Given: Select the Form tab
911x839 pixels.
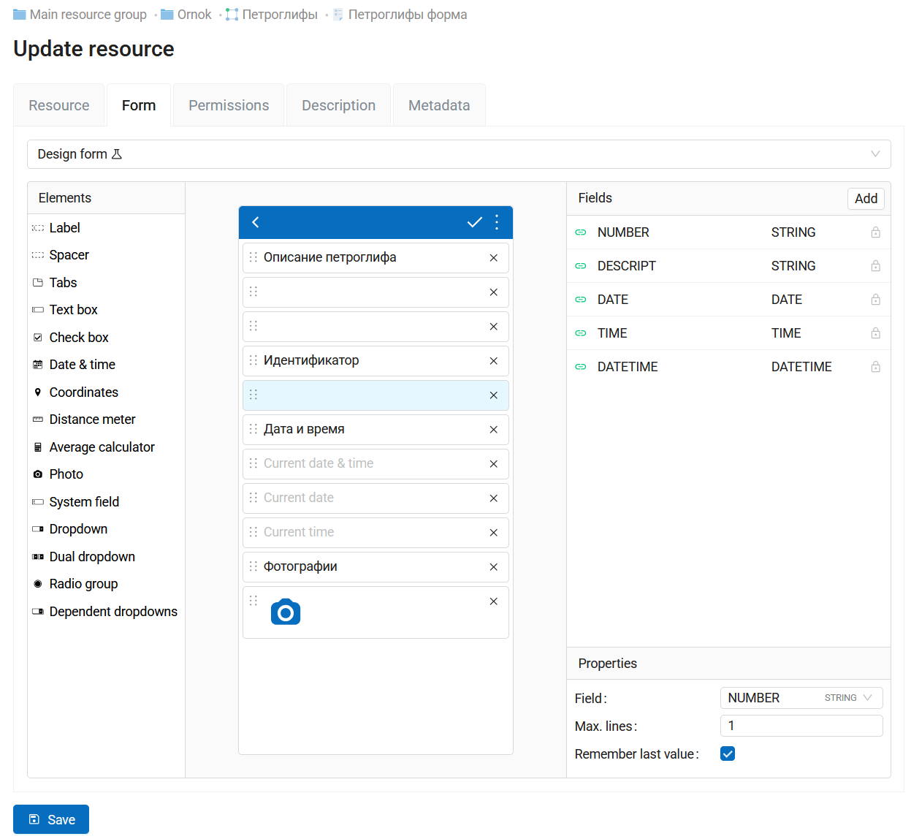Looking at the screenshot, I should point(139,105).
